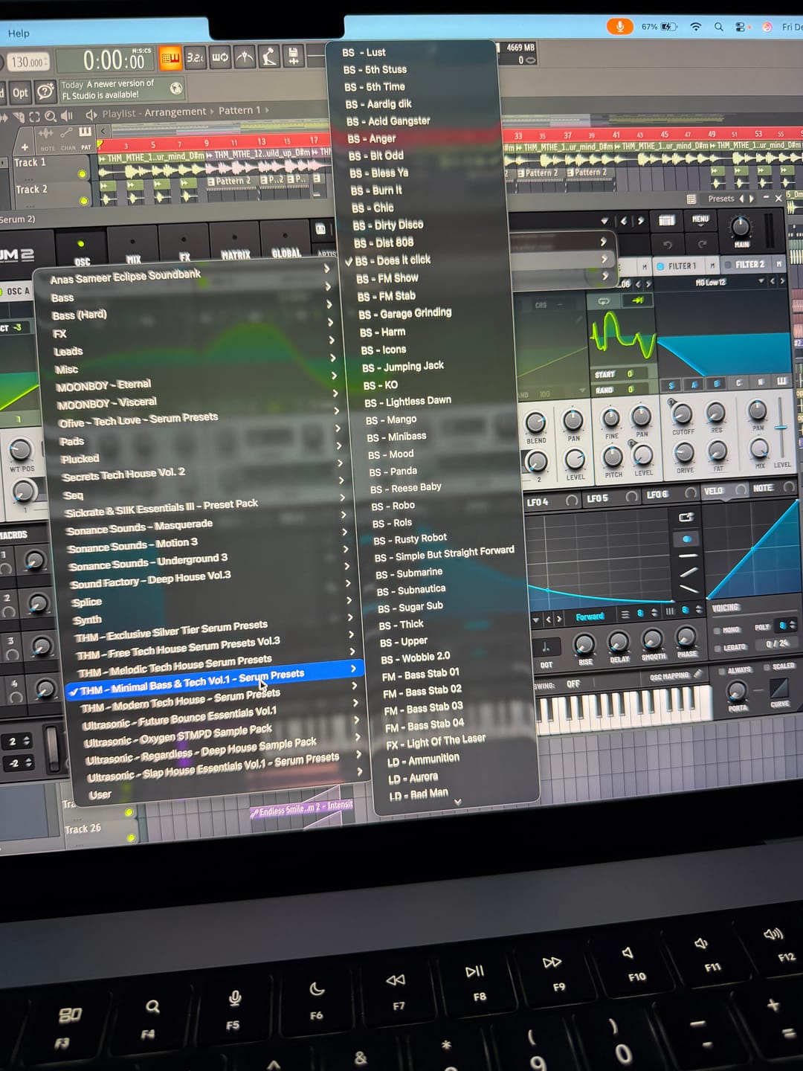Click the orange microphone menu bar icon

click(x=619, y=27)
